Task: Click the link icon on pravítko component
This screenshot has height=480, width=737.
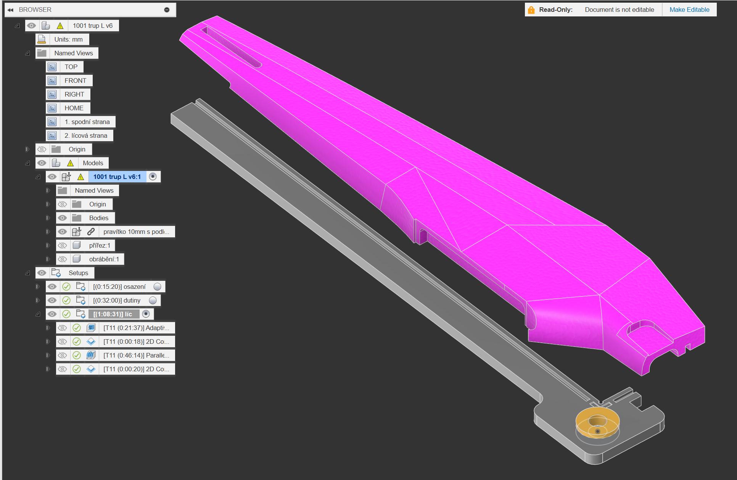Action: (91, 232)
